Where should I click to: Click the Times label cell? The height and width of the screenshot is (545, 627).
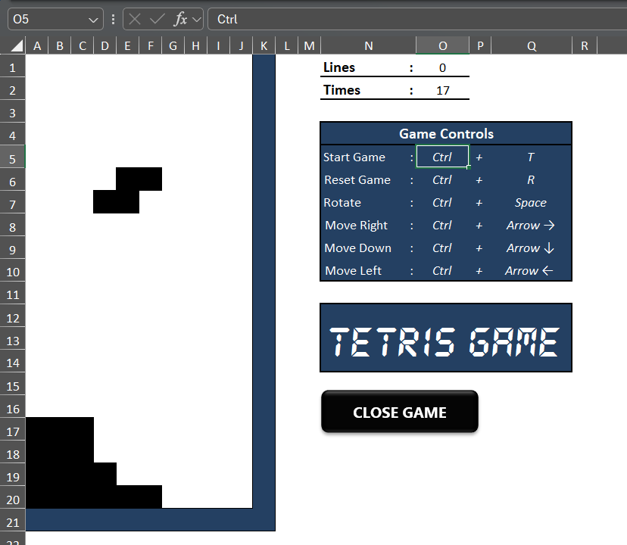pyautogui.click(x=368, y=90)
